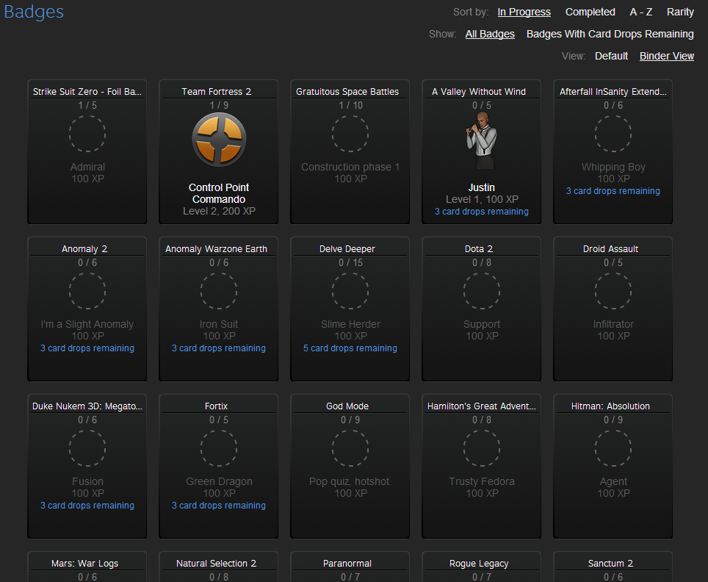Open the Anomaly 2 card title
Viewport: 708px width, 582px height.
point(84,249)
